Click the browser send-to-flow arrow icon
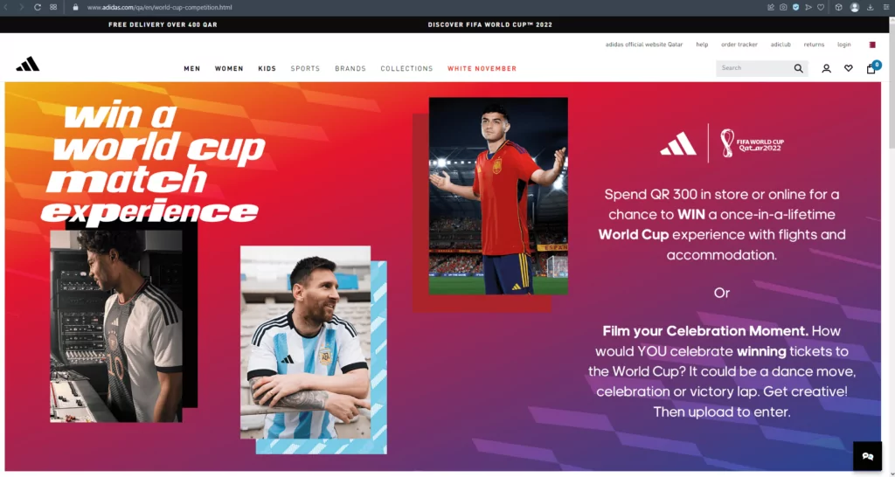Viewport: 895px width, 477px height. click(808, 7)
